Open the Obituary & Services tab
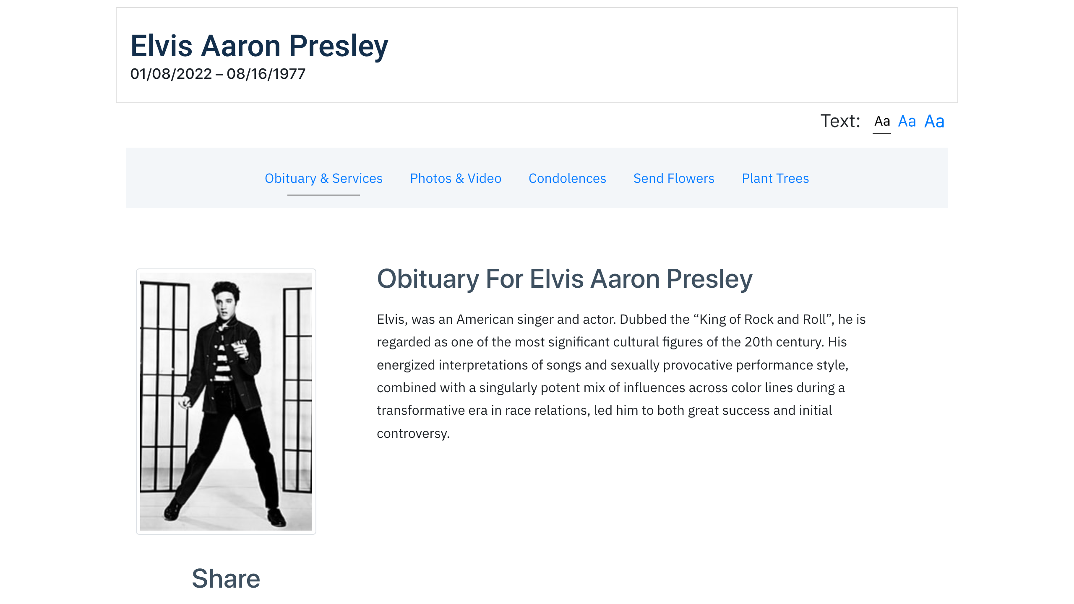 323,178
